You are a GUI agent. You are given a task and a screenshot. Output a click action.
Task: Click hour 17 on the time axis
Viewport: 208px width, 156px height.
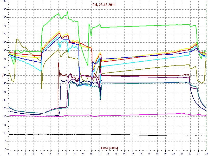[x=149, y=153]
